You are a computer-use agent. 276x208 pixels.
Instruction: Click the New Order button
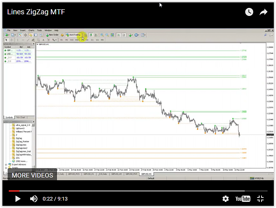(x=52, y=35)
